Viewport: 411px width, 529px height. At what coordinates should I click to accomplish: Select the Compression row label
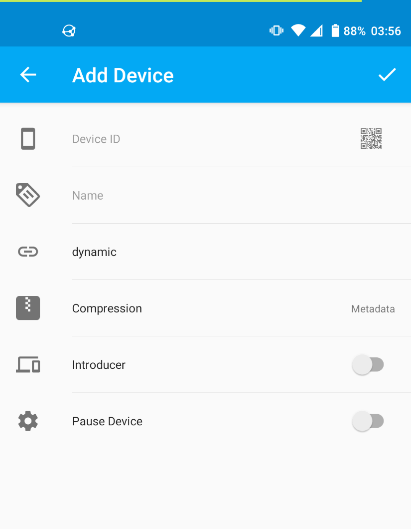click(x=107, y=308)
